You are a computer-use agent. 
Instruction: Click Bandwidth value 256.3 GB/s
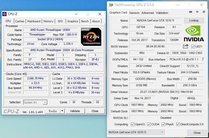(190, 85)
